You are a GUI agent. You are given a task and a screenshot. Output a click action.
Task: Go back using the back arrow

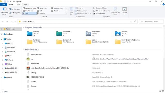(3, 21)
